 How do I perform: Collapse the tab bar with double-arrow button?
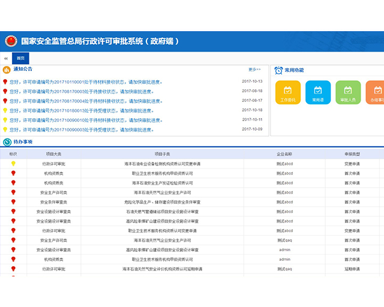[5, 59]
